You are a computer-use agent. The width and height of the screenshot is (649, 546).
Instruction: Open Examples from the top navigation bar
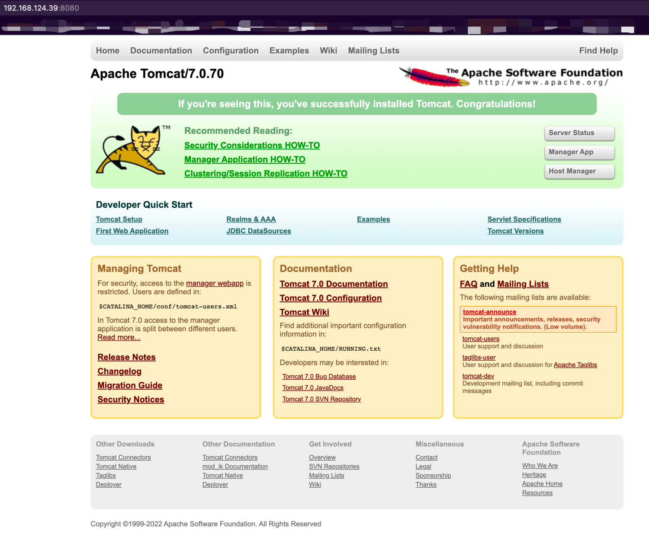tap(289, 51)
